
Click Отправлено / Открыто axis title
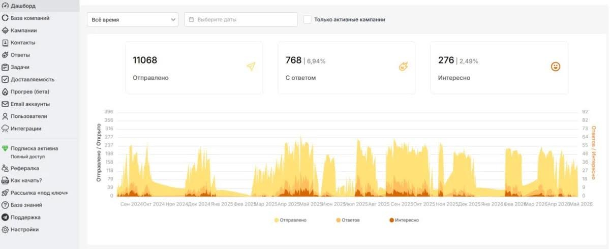[99, 152]
